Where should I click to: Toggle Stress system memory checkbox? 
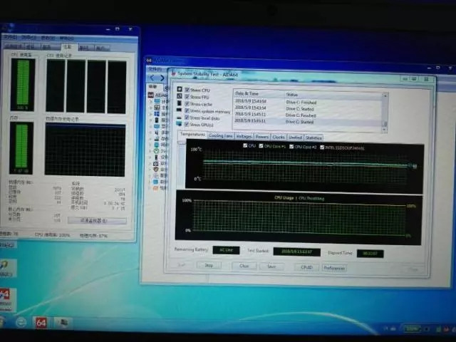pyautogui.click(x=187, y=110)
